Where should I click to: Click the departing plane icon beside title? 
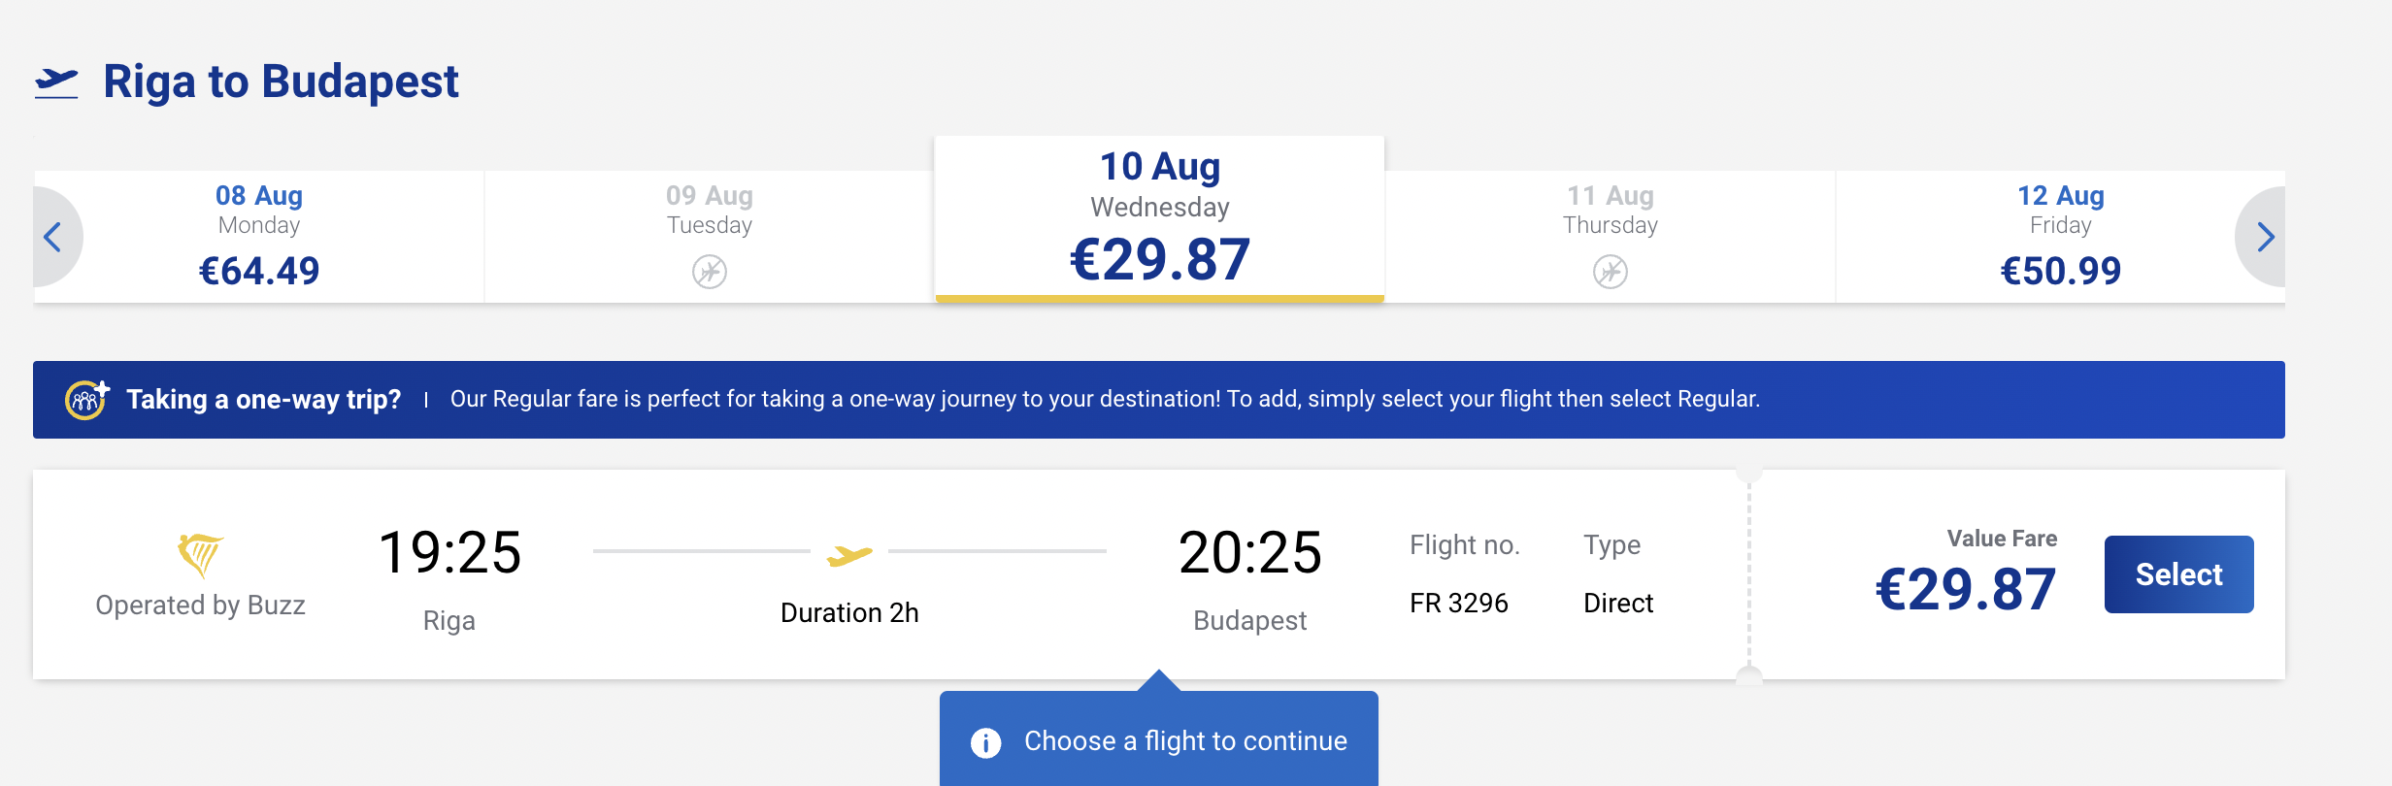tap(56, 82)
